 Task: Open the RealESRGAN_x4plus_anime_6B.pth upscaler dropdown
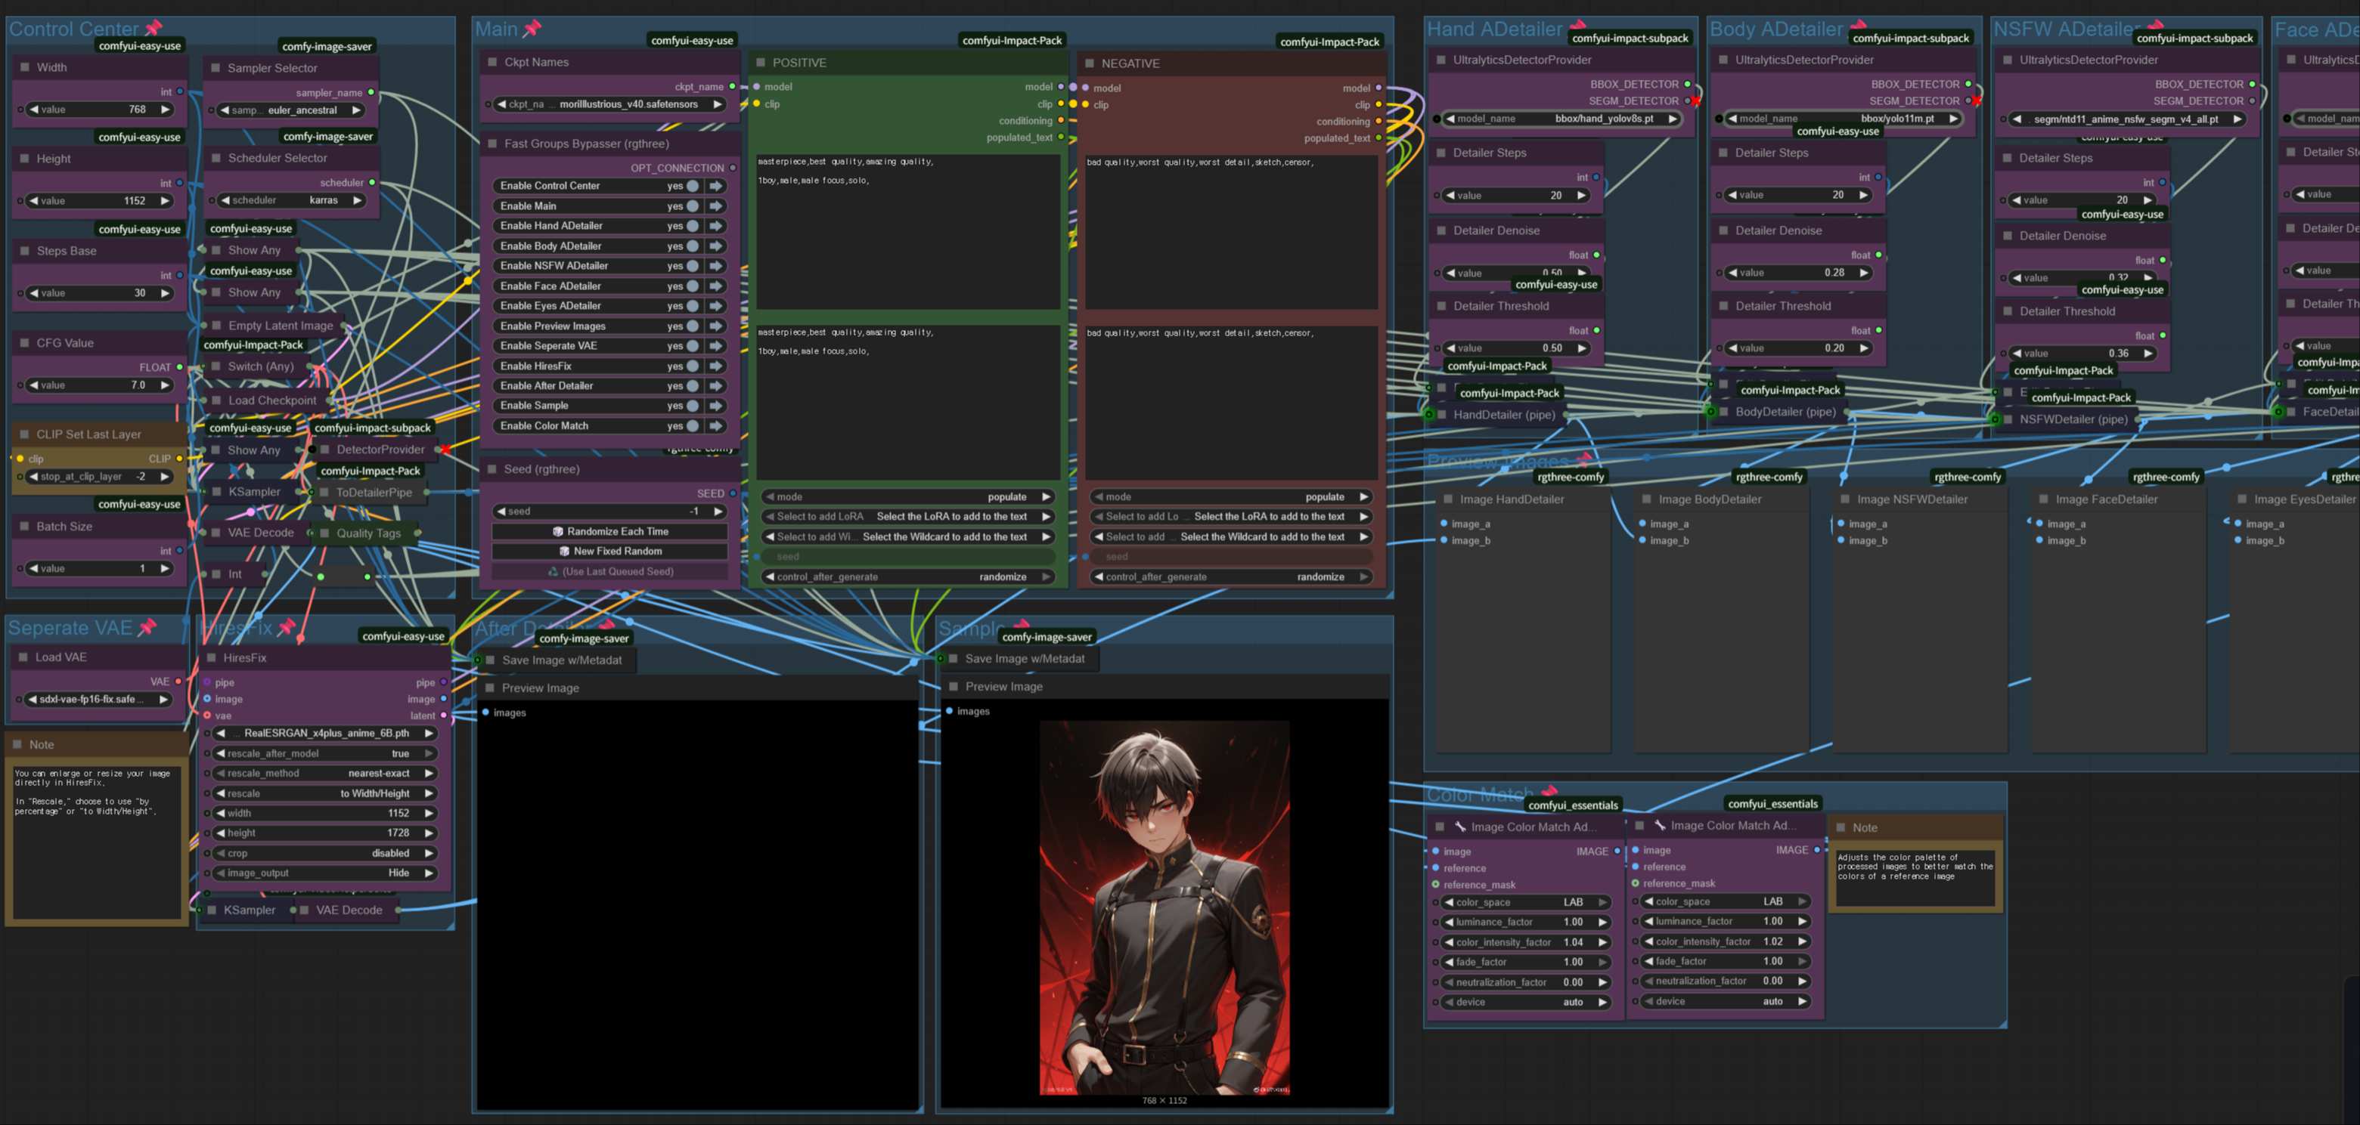pyautogui.click(x=324, y=733)
